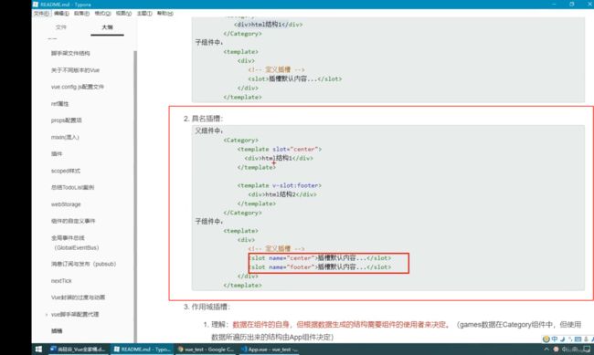Jump to outline item scoped样式

point(66,171)
